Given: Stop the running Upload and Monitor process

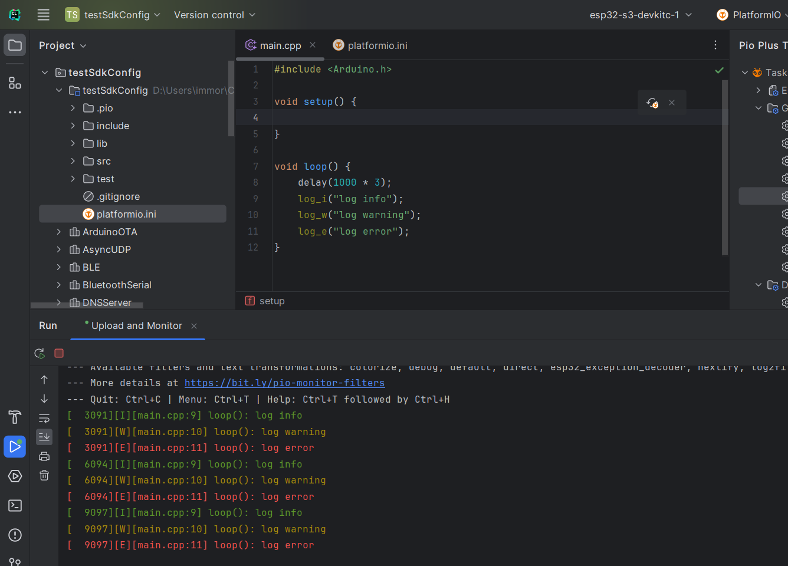Looking at the screenshot, I should point(59,353).
